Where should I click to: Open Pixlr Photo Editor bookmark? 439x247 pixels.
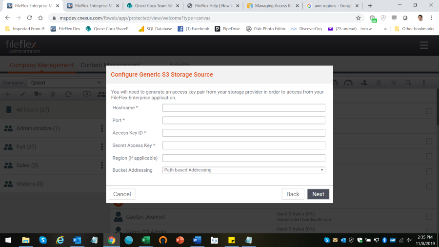point(266,29)
